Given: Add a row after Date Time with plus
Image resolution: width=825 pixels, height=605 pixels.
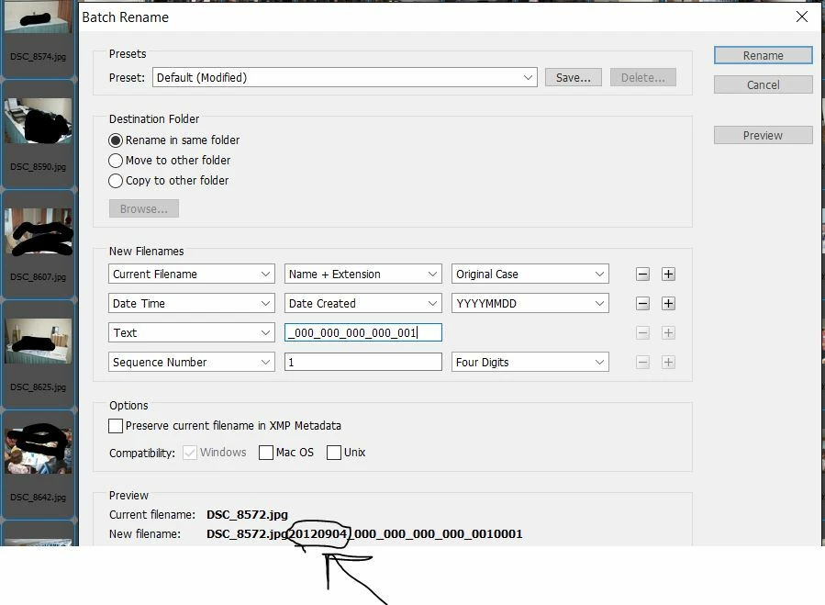Looking at the screenshot, I should tap(668, 303).
